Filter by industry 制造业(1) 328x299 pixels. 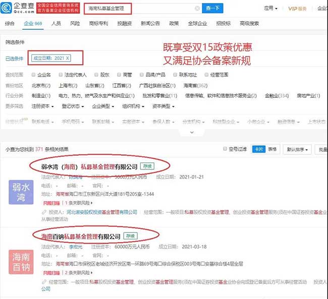pyautogui.click(x=41, y=96)
